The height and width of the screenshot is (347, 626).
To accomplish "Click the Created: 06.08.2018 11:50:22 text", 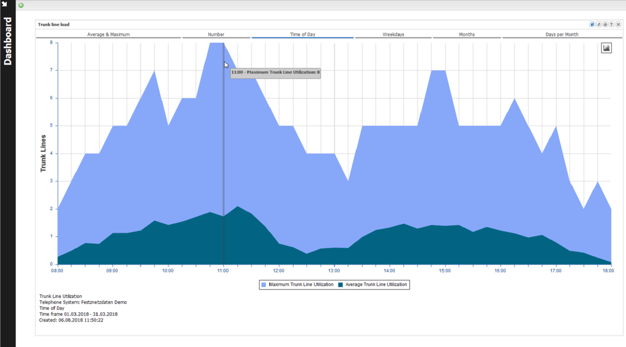I will [71, 320].
